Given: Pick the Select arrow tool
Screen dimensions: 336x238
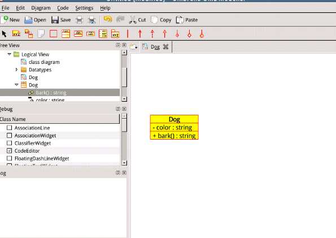Looking at the screenshot, I should (x=4, y=34).
